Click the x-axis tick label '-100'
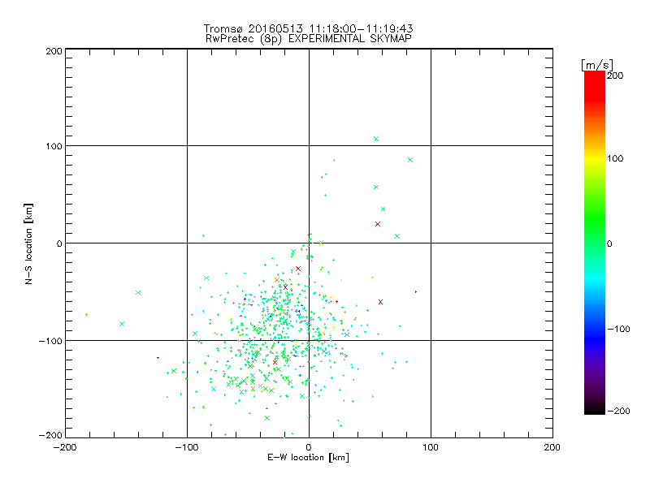Screen dimensions: 650x487 [x=187, y=447]
